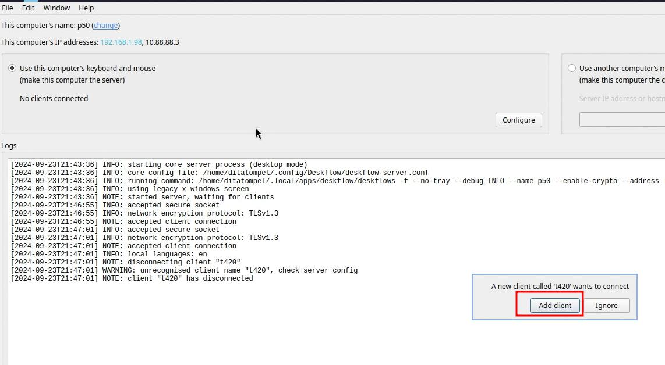Screen dimensions: 665x365
Task: Click 'A new client called t420 wants to connect' message
Action: coord(560,286)
